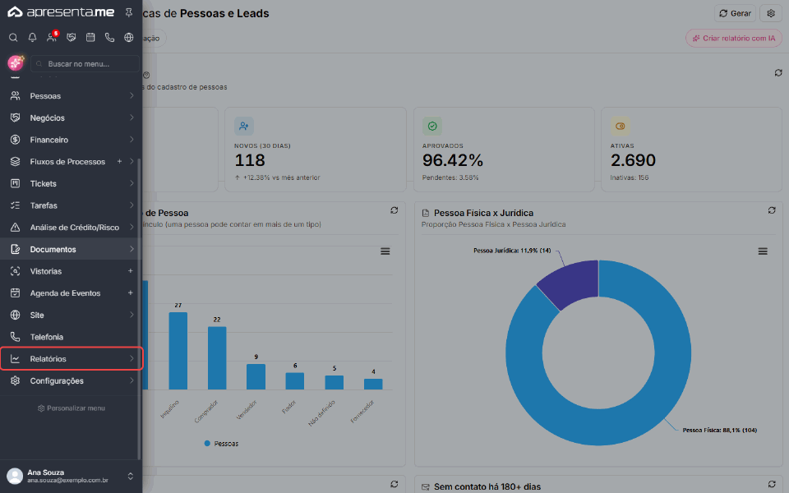Open the hamburger menu of the donut chart
789x493 pixels.
[763, 251]
